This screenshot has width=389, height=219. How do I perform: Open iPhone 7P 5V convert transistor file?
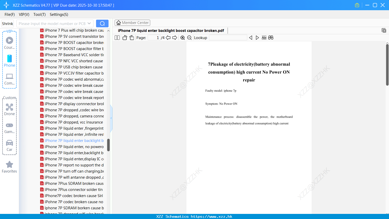coord(72,36)
